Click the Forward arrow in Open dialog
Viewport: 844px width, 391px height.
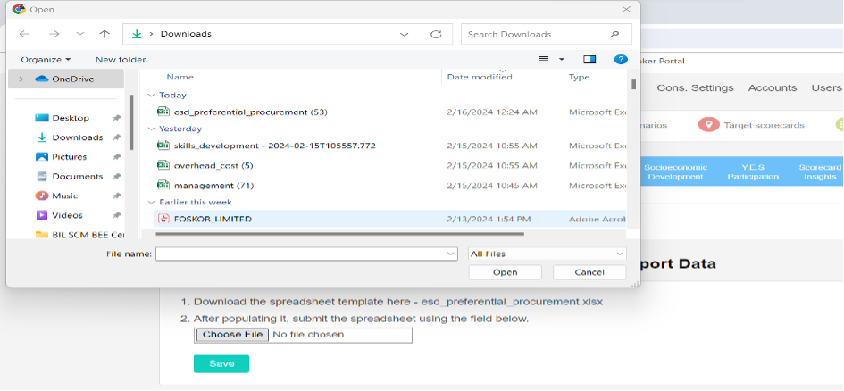coord(54,34)
